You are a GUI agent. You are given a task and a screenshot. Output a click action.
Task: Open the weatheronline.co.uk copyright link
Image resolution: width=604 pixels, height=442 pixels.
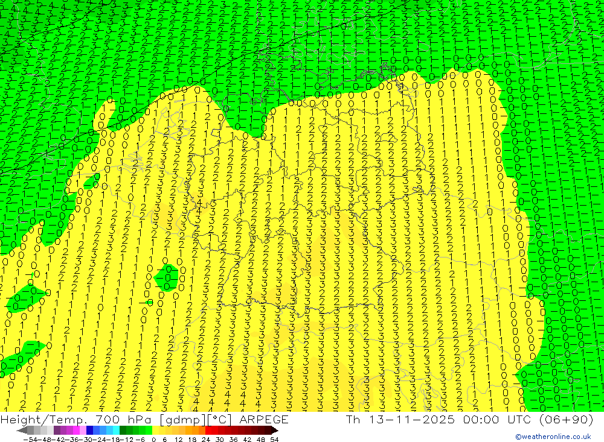[x=553, y=437]
